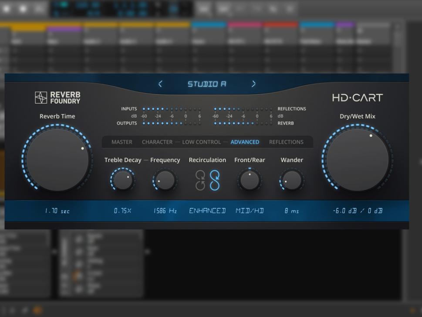
Task: Click the Frequency knob
Action: [x=165, y=180]
